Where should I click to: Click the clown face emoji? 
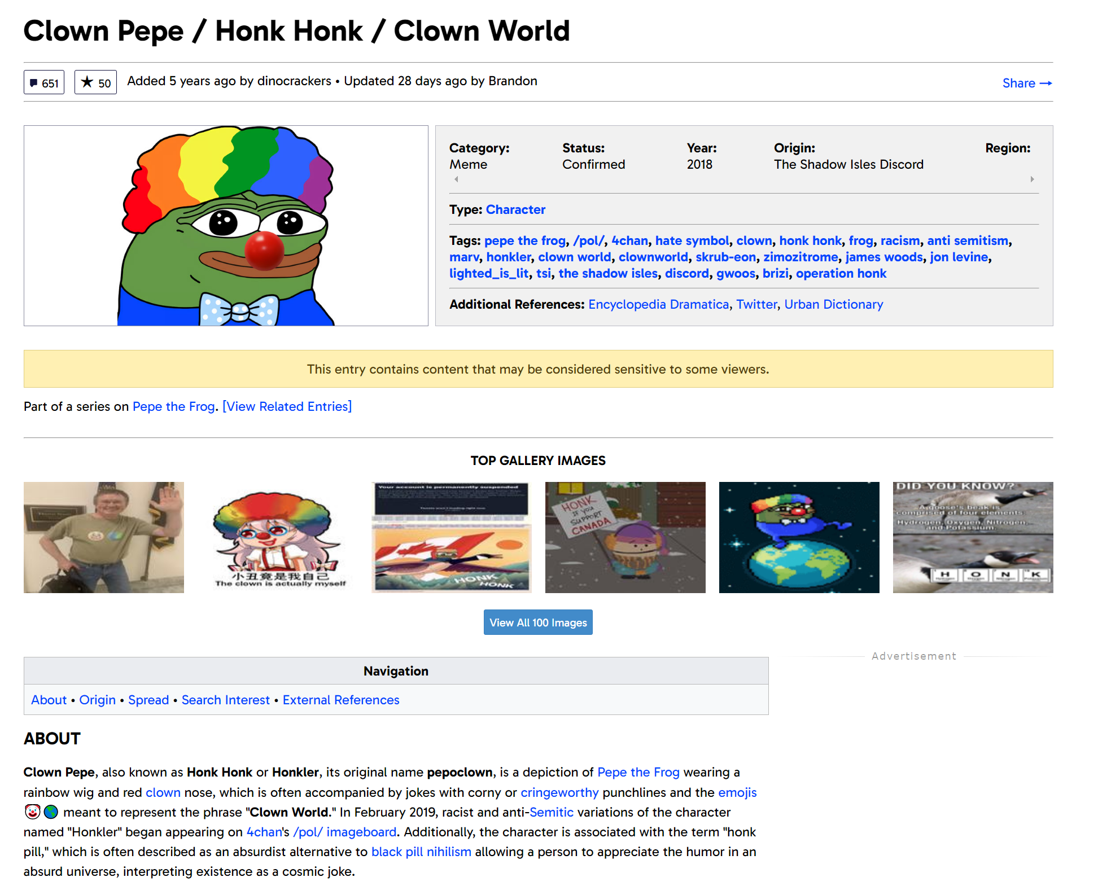point(33,812)
